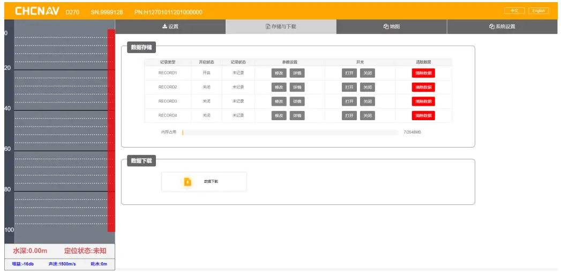Click 关闭 to disable RECORD2

[368, 87]
